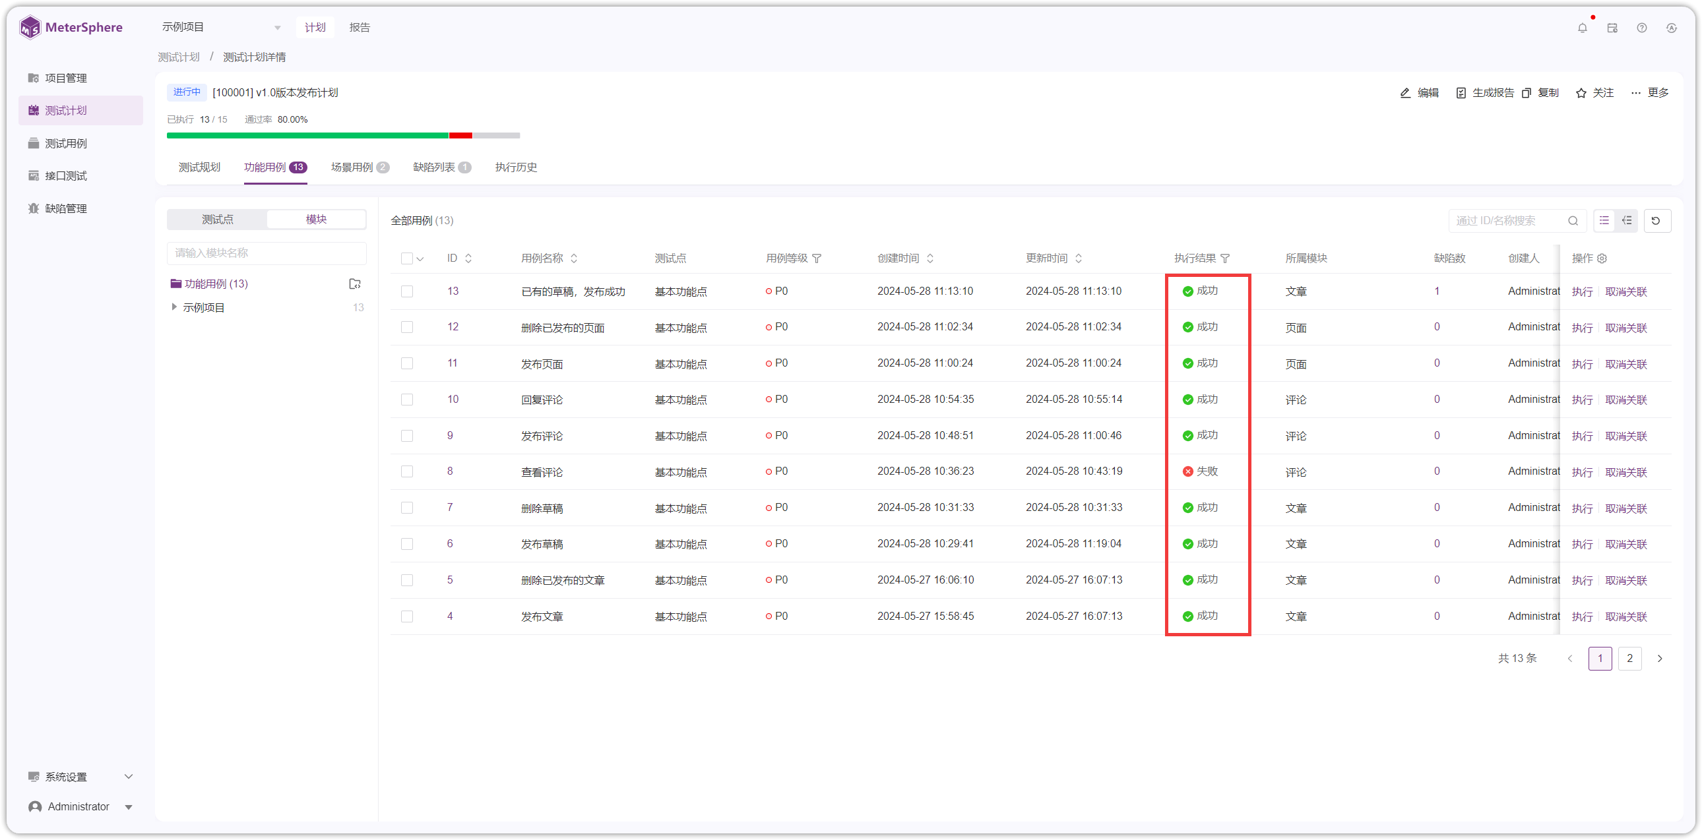Click the MeterSphere logo
Screen dimensions: 1702x840
coord(71,27)
